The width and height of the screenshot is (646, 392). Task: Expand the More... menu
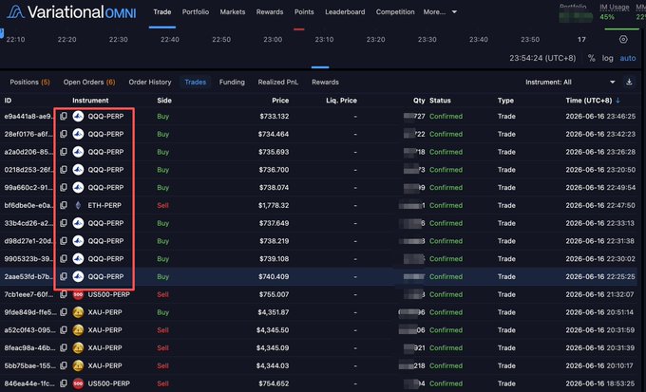coord(440,12)
